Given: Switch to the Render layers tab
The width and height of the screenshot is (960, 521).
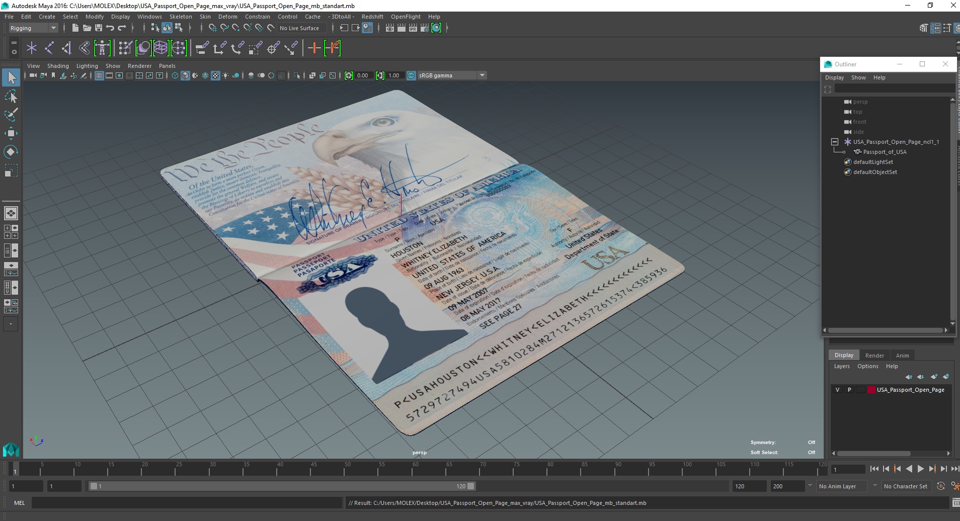Looking at the screenshot, I should point(874,355).
